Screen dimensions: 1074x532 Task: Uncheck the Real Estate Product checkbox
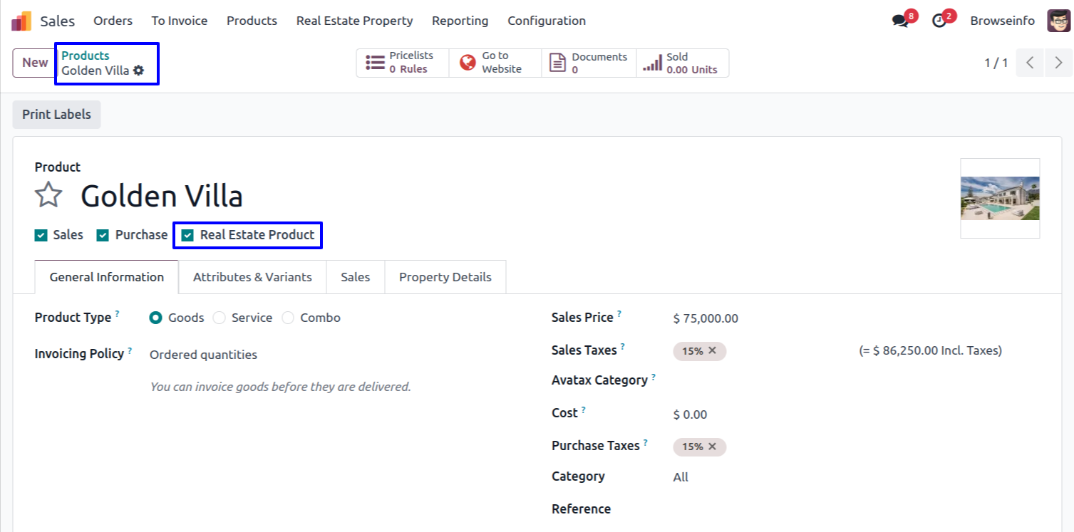pos(188,235)
